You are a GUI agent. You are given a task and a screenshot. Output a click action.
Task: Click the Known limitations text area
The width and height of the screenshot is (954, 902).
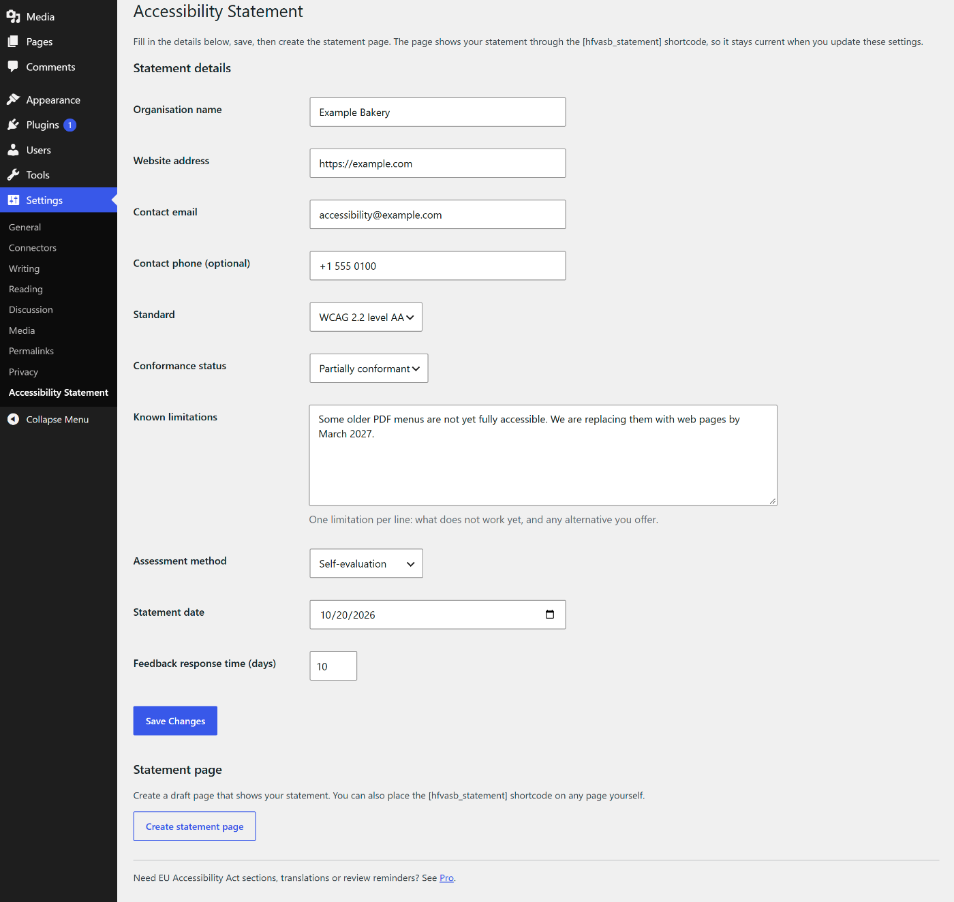pyautogui.click(x=543, y=455)
